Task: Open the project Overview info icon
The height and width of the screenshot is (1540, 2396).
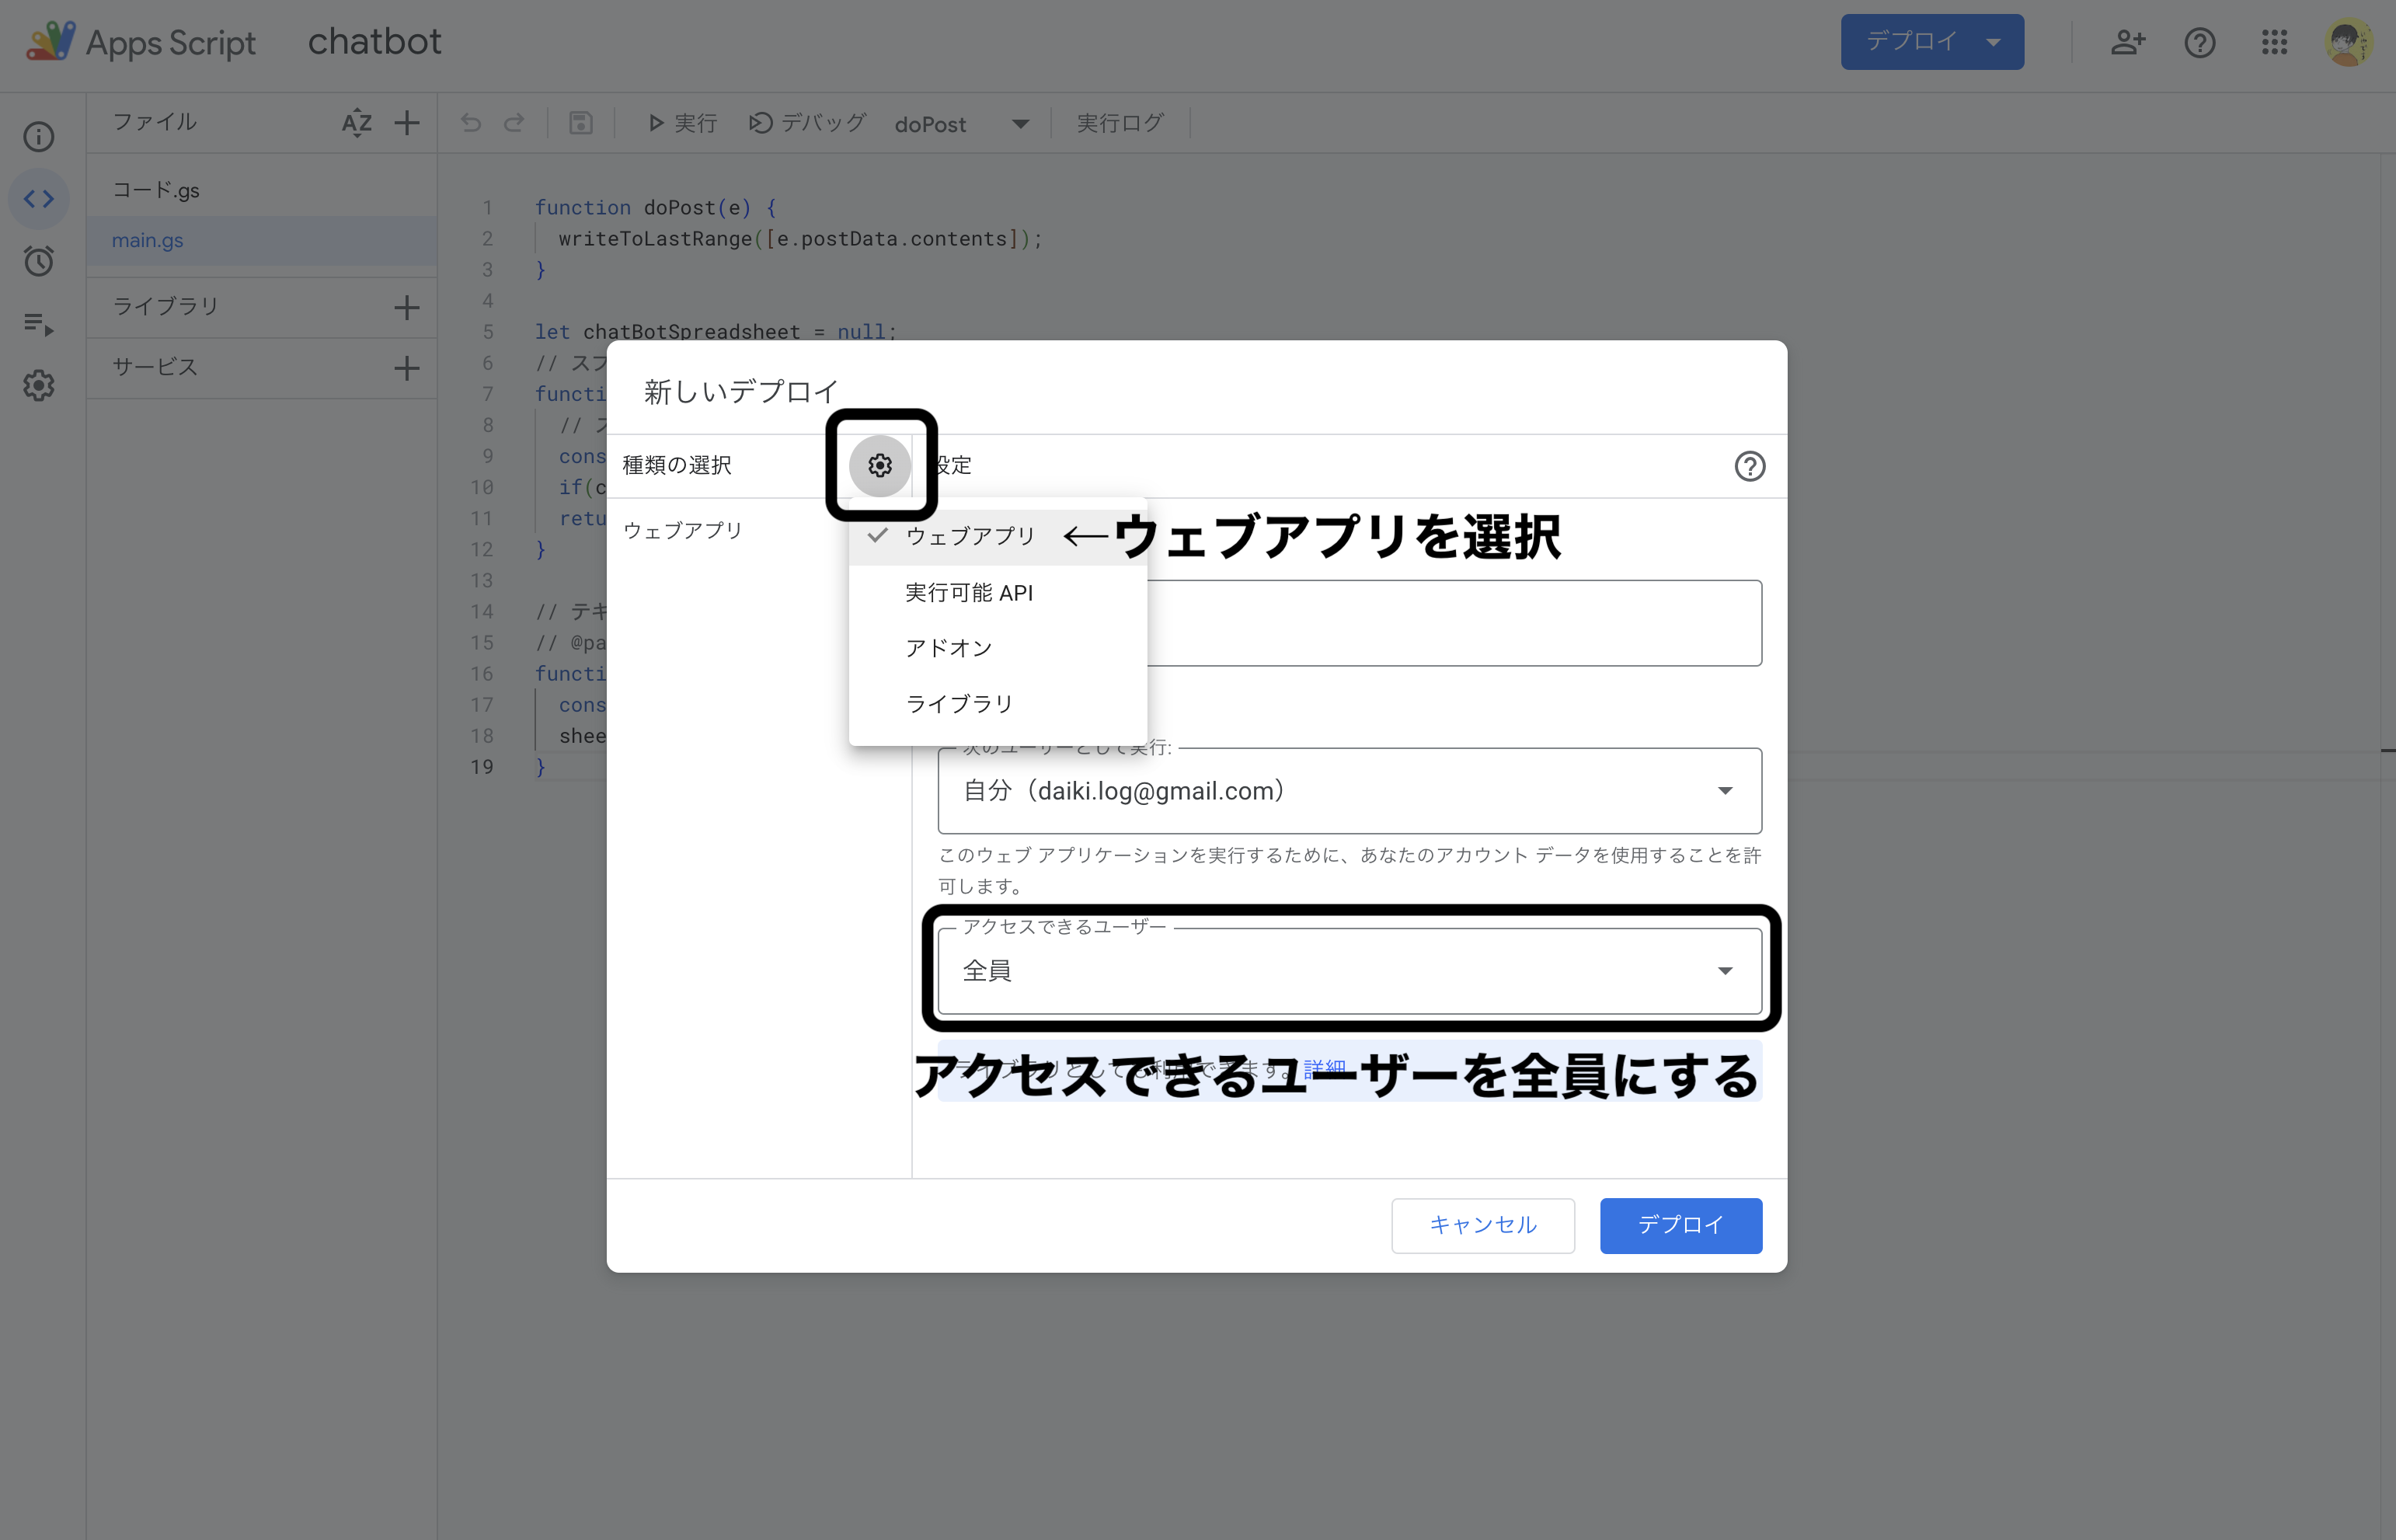Action: click(x=39, y=137)
